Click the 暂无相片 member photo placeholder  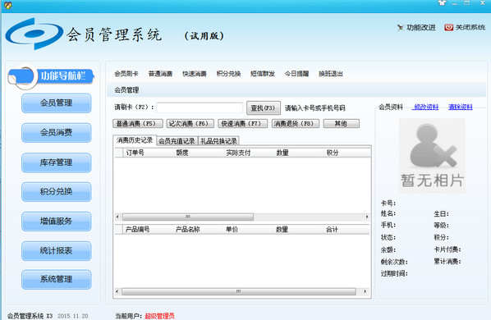click(432, 155)
